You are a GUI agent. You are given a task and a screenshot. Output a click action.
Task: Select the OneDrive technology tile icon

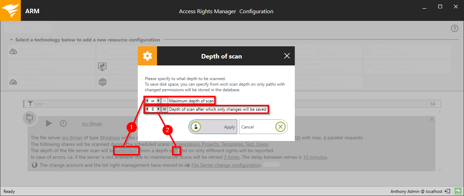tap(13, 82)
